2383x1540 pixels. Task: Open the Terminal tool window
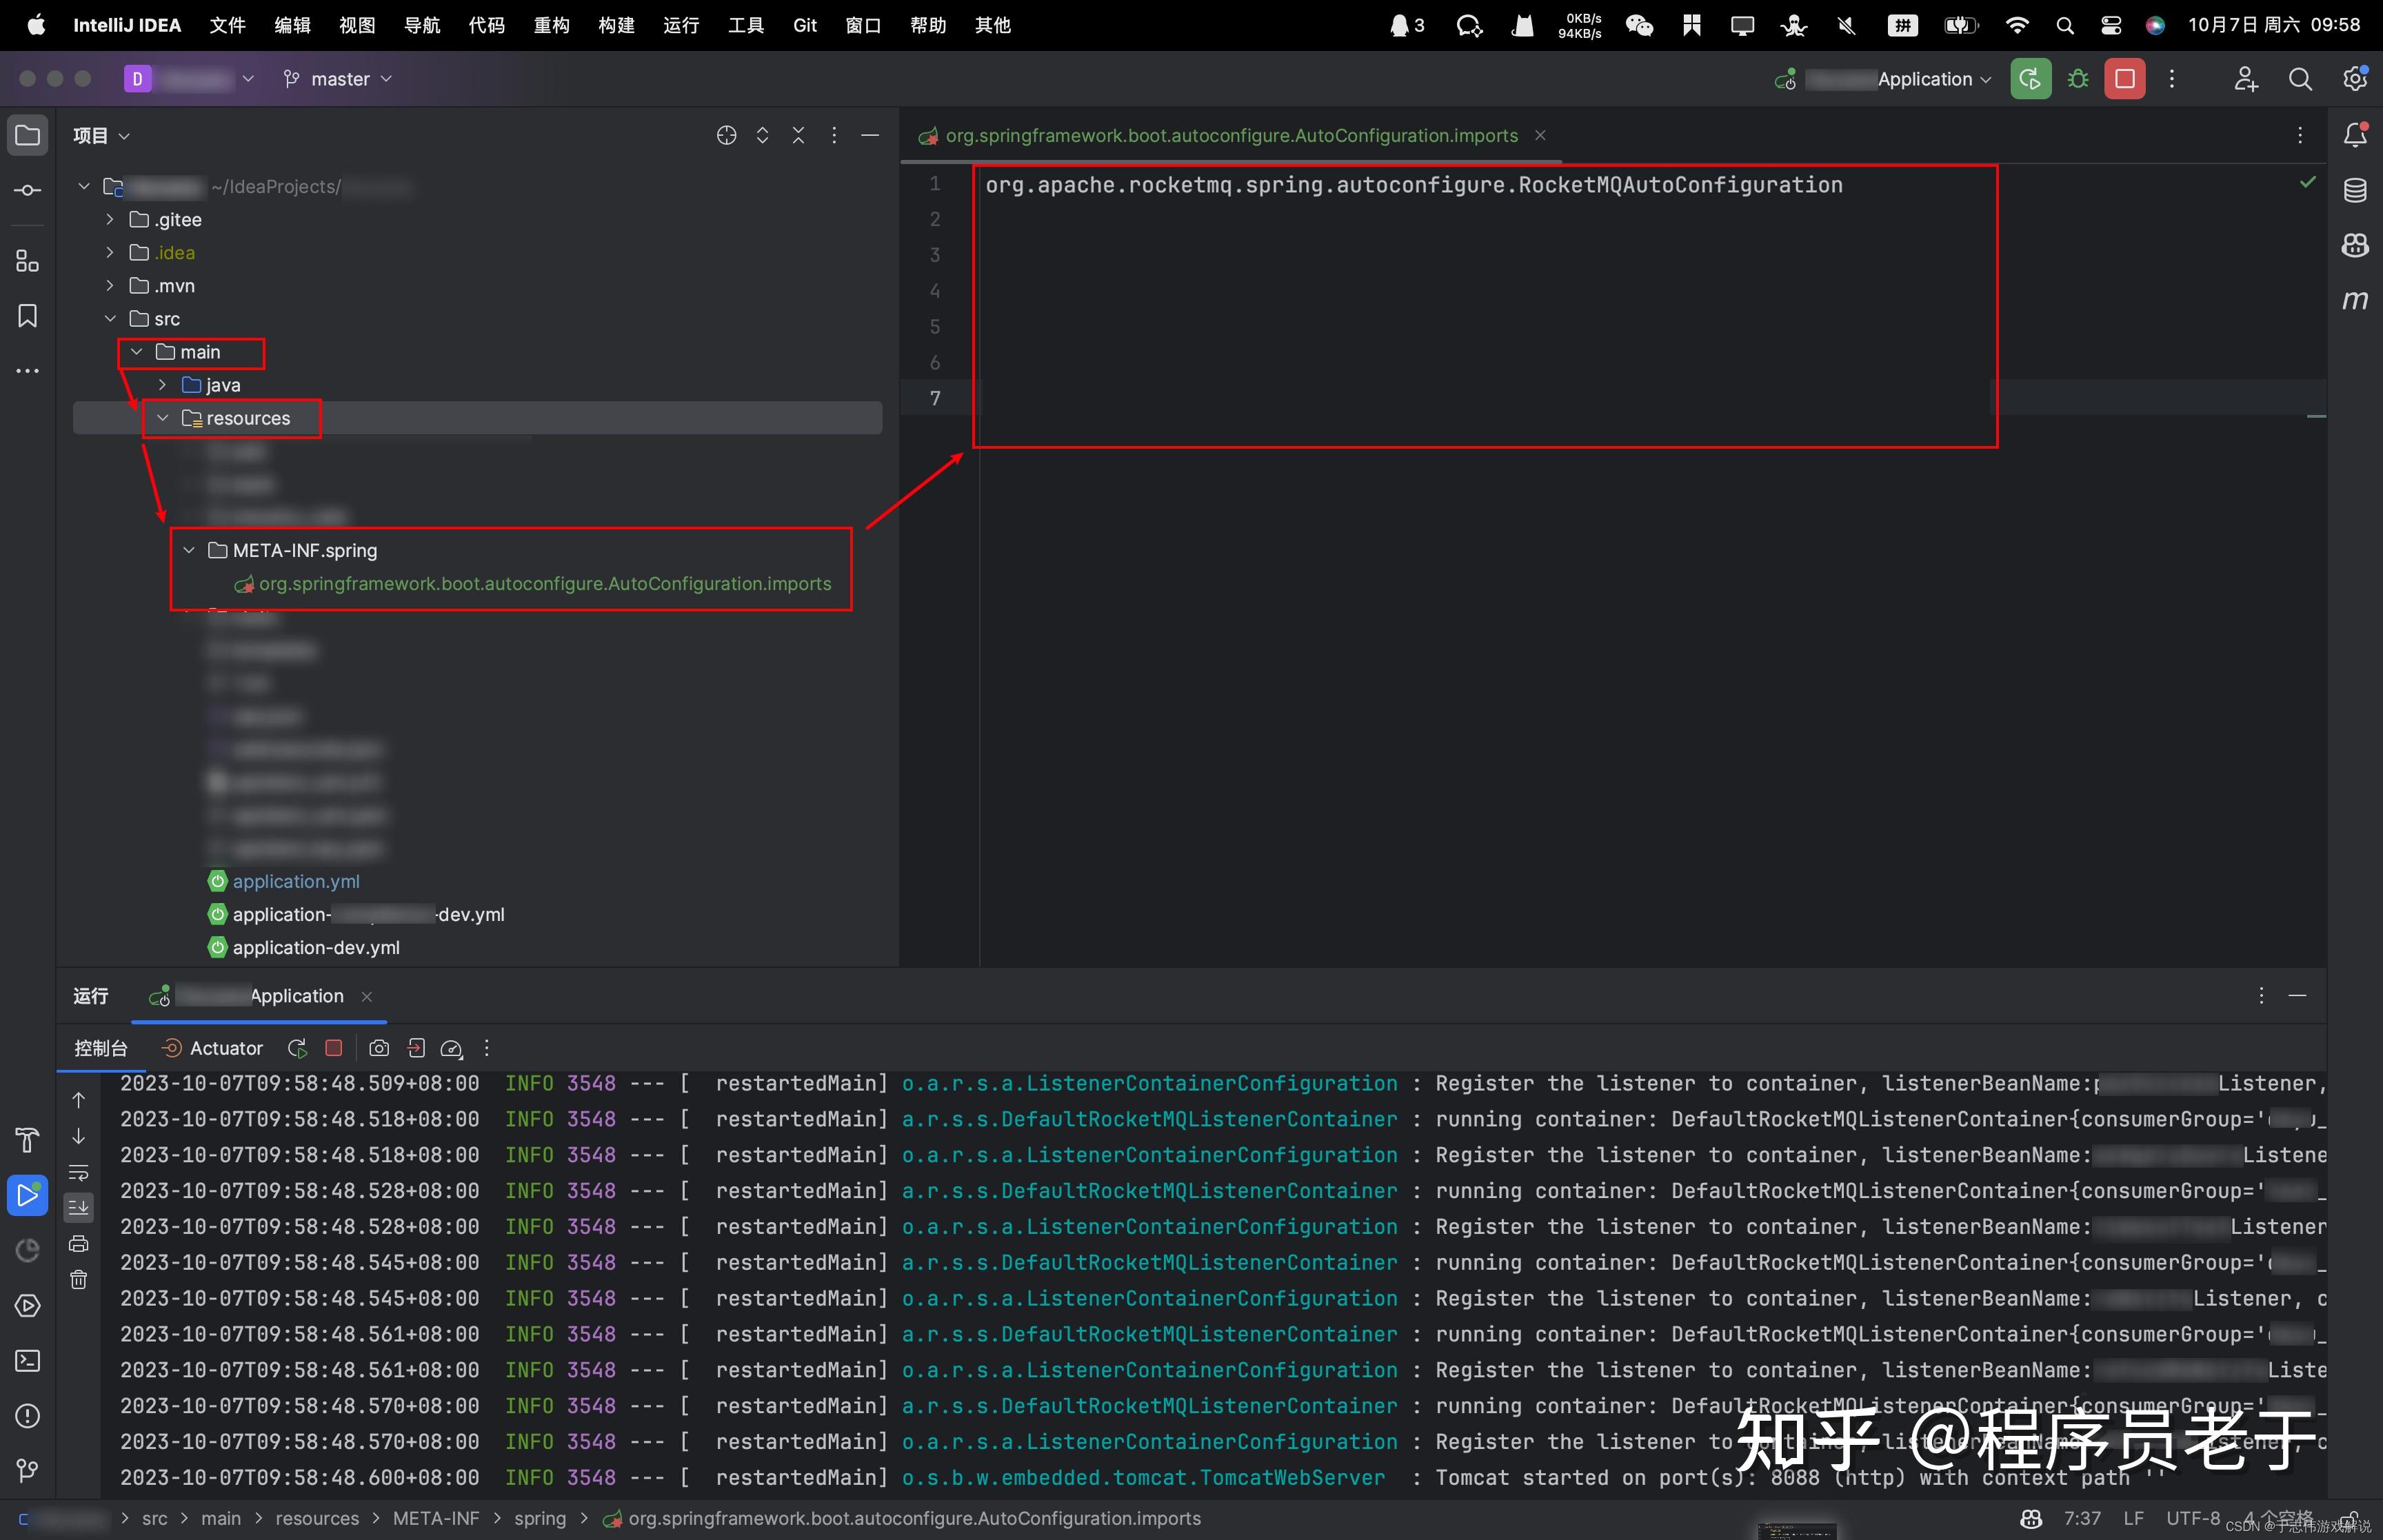tap(27, 1360)
